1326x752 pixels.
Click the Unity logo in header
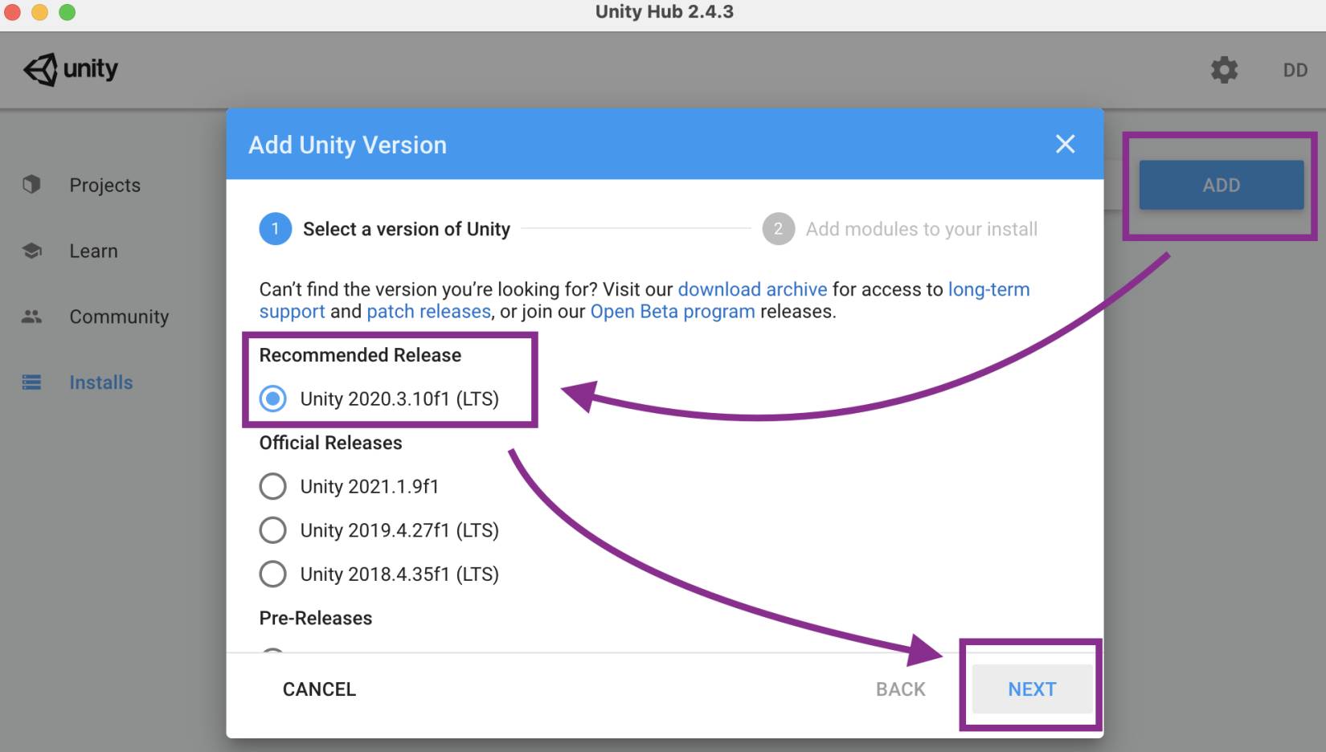click(x=71, y=69)
